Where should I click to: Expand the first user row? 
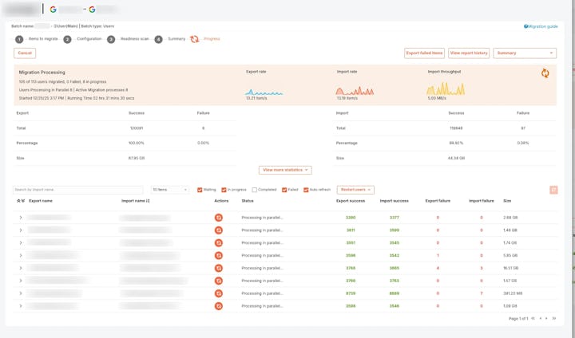pos(21,218)
